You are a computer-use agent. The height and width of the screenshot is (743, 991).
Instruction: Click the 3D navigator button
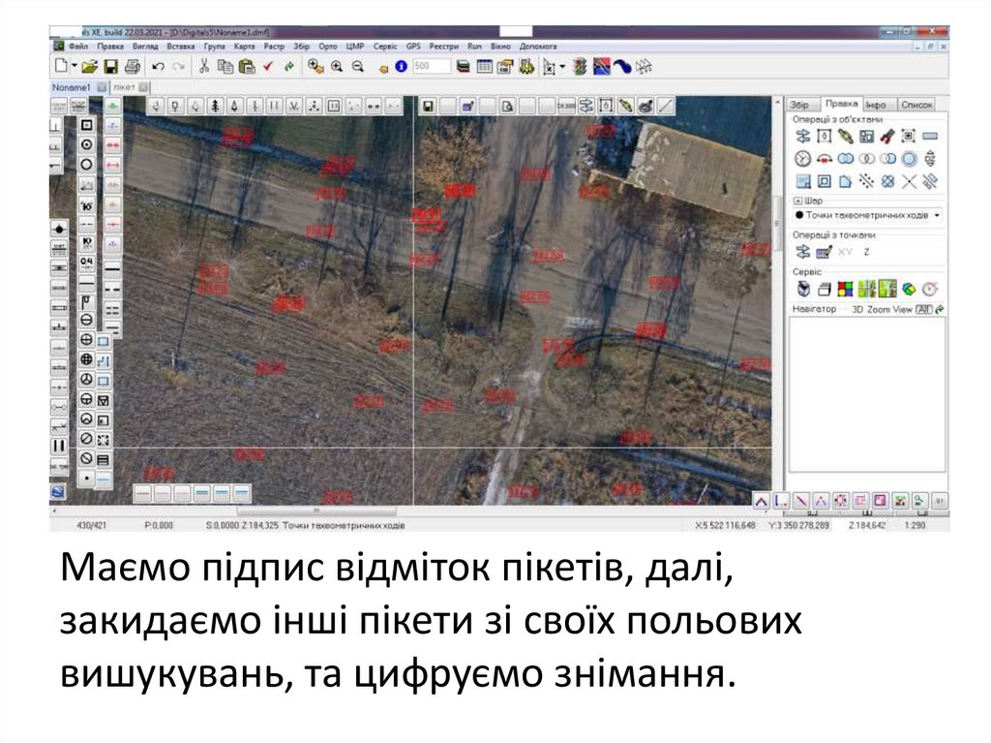pos(857,309)
